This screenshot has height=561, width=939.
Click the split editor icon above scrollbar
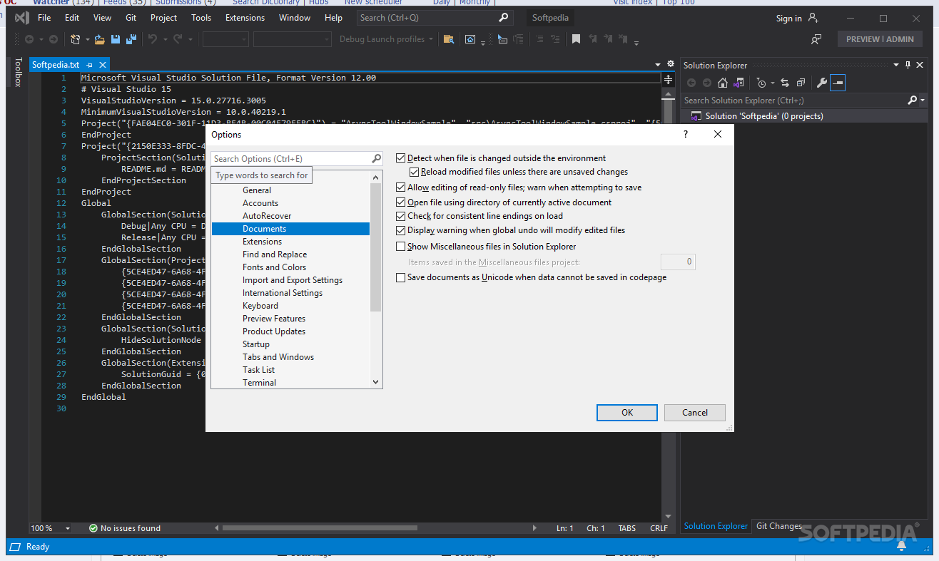668,79
